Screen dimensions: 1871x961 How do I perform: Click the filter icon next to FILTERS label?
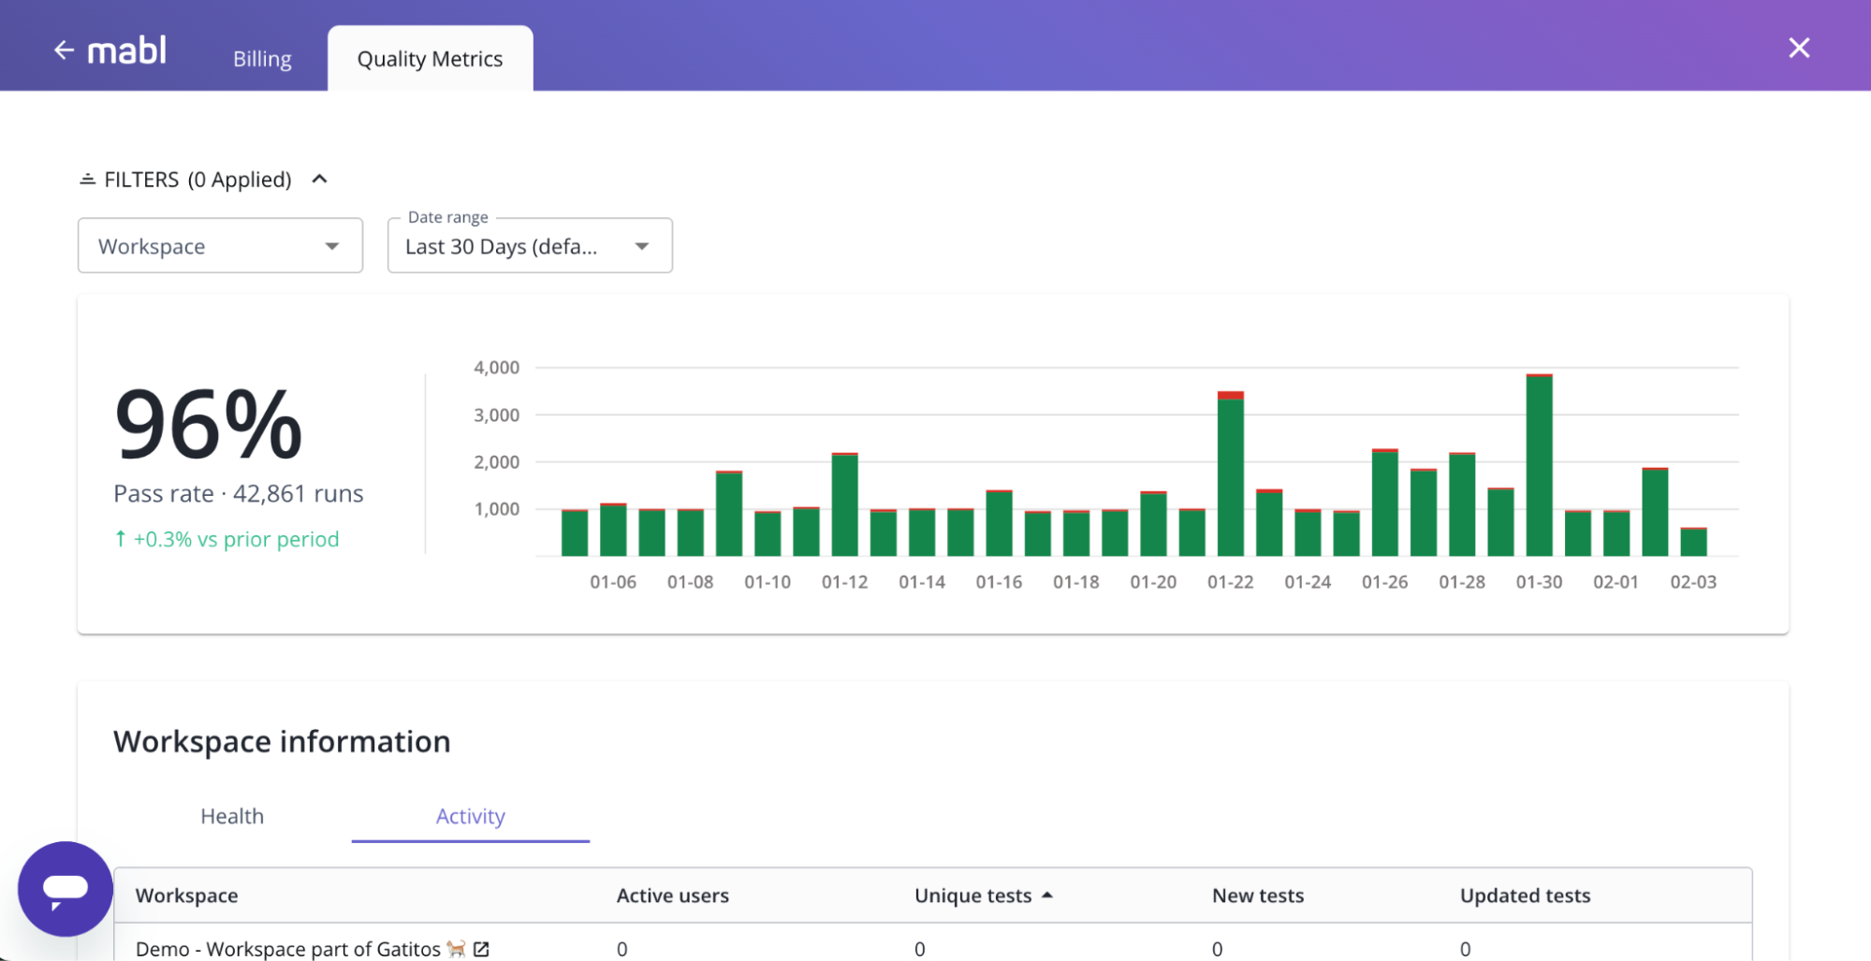[87, 178]
